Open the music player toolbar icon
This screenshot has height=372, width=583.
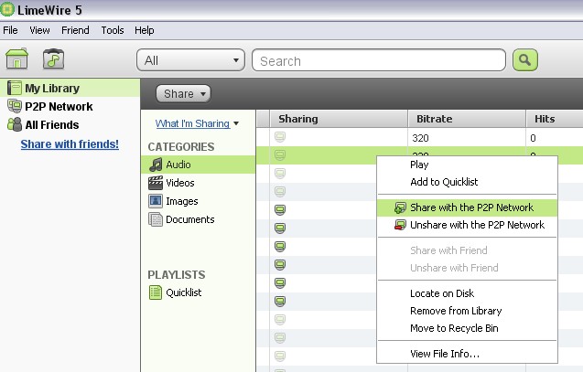[54, 60]
